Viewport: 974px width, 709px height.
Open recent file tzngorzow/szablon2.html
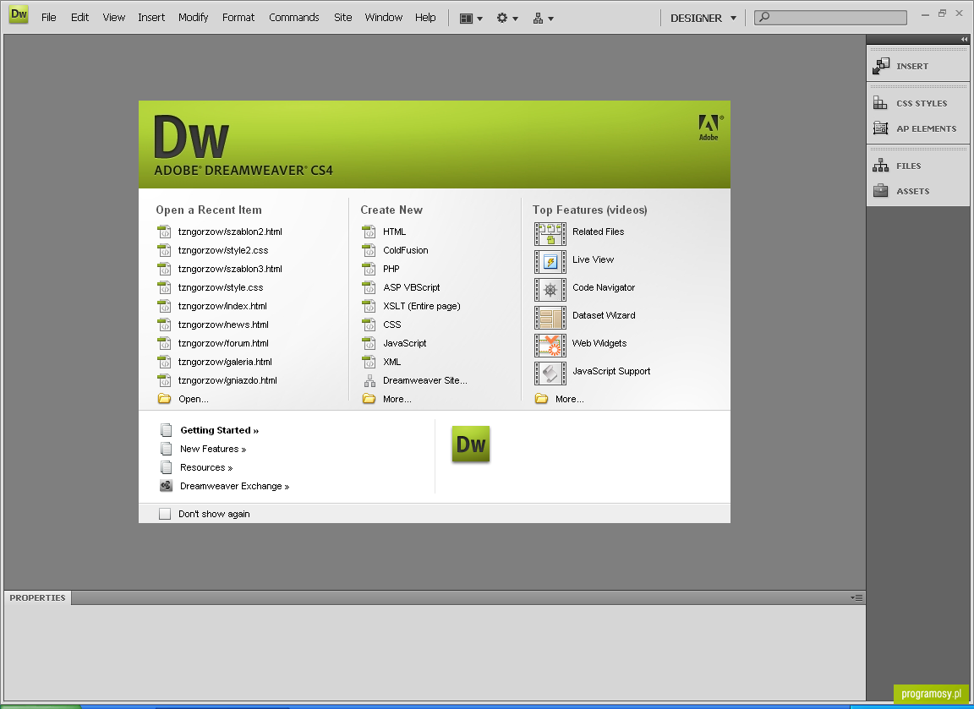pos(230,232)
